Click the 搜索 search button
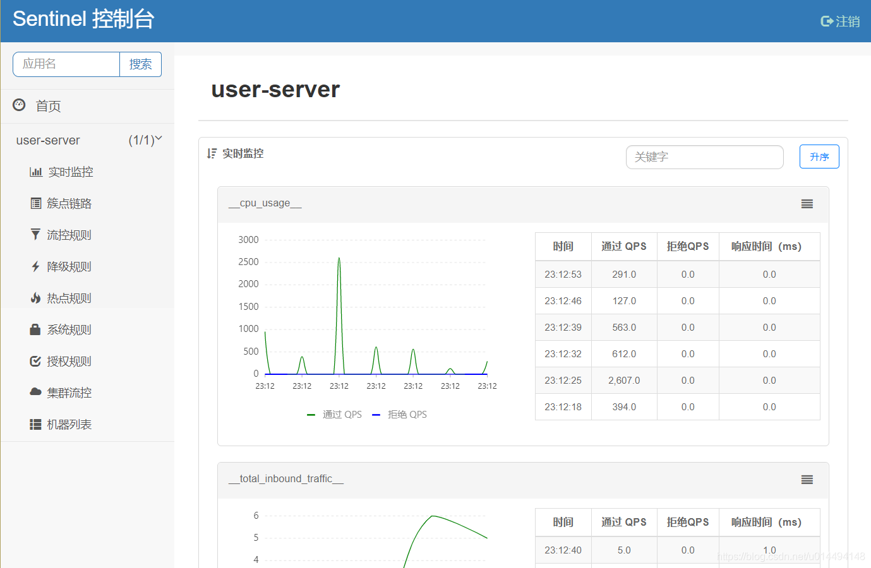871x568 pixels. pos(140,64)
